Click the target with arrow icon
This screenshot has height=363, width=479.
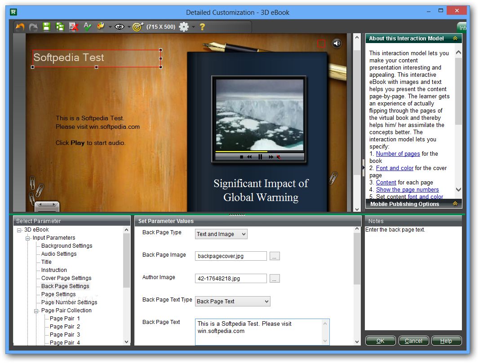[138, 27]
